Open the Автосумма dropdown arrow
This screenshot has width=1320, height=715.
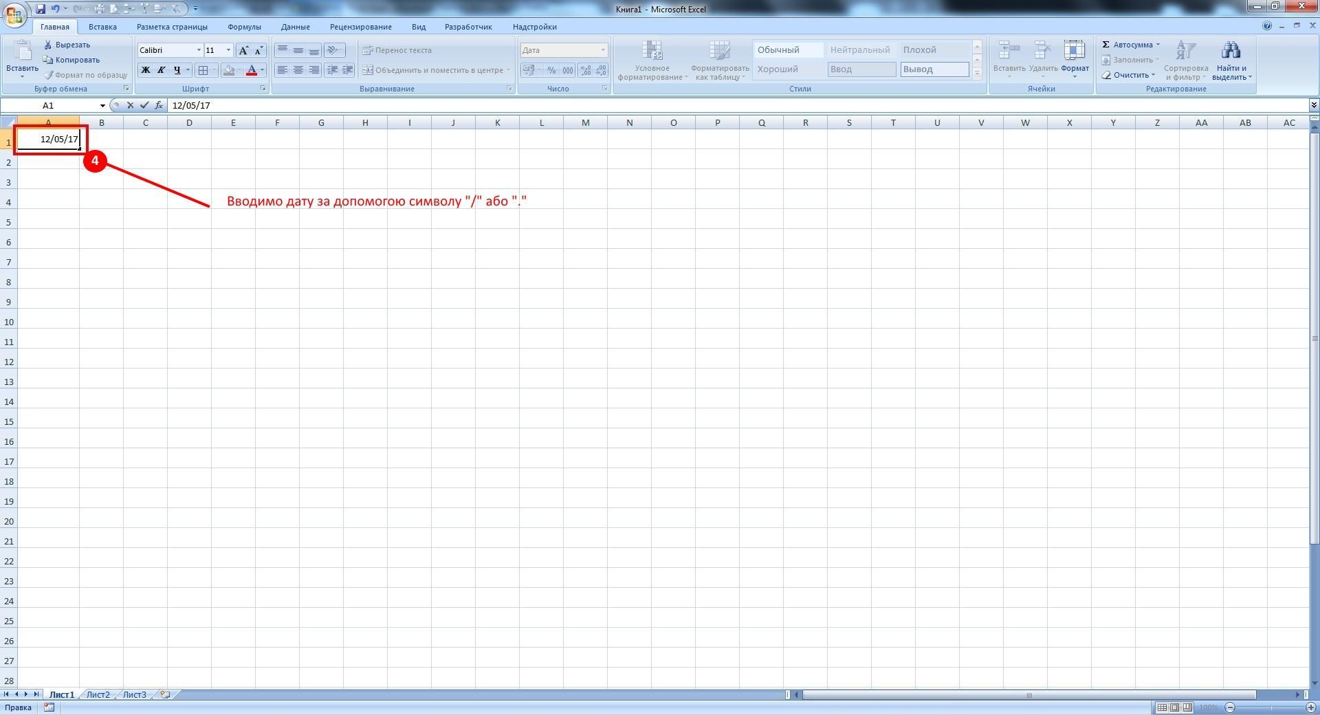[1158, 45]
